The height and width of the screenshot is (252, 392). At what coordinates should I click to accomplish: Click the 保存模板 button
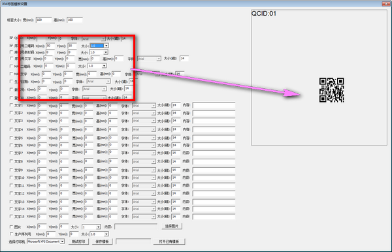103,242
